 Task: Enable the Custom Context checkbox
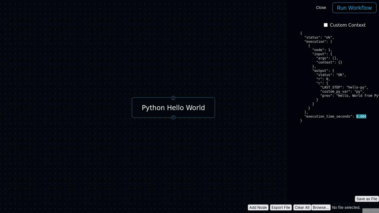[x=326, y=25]
